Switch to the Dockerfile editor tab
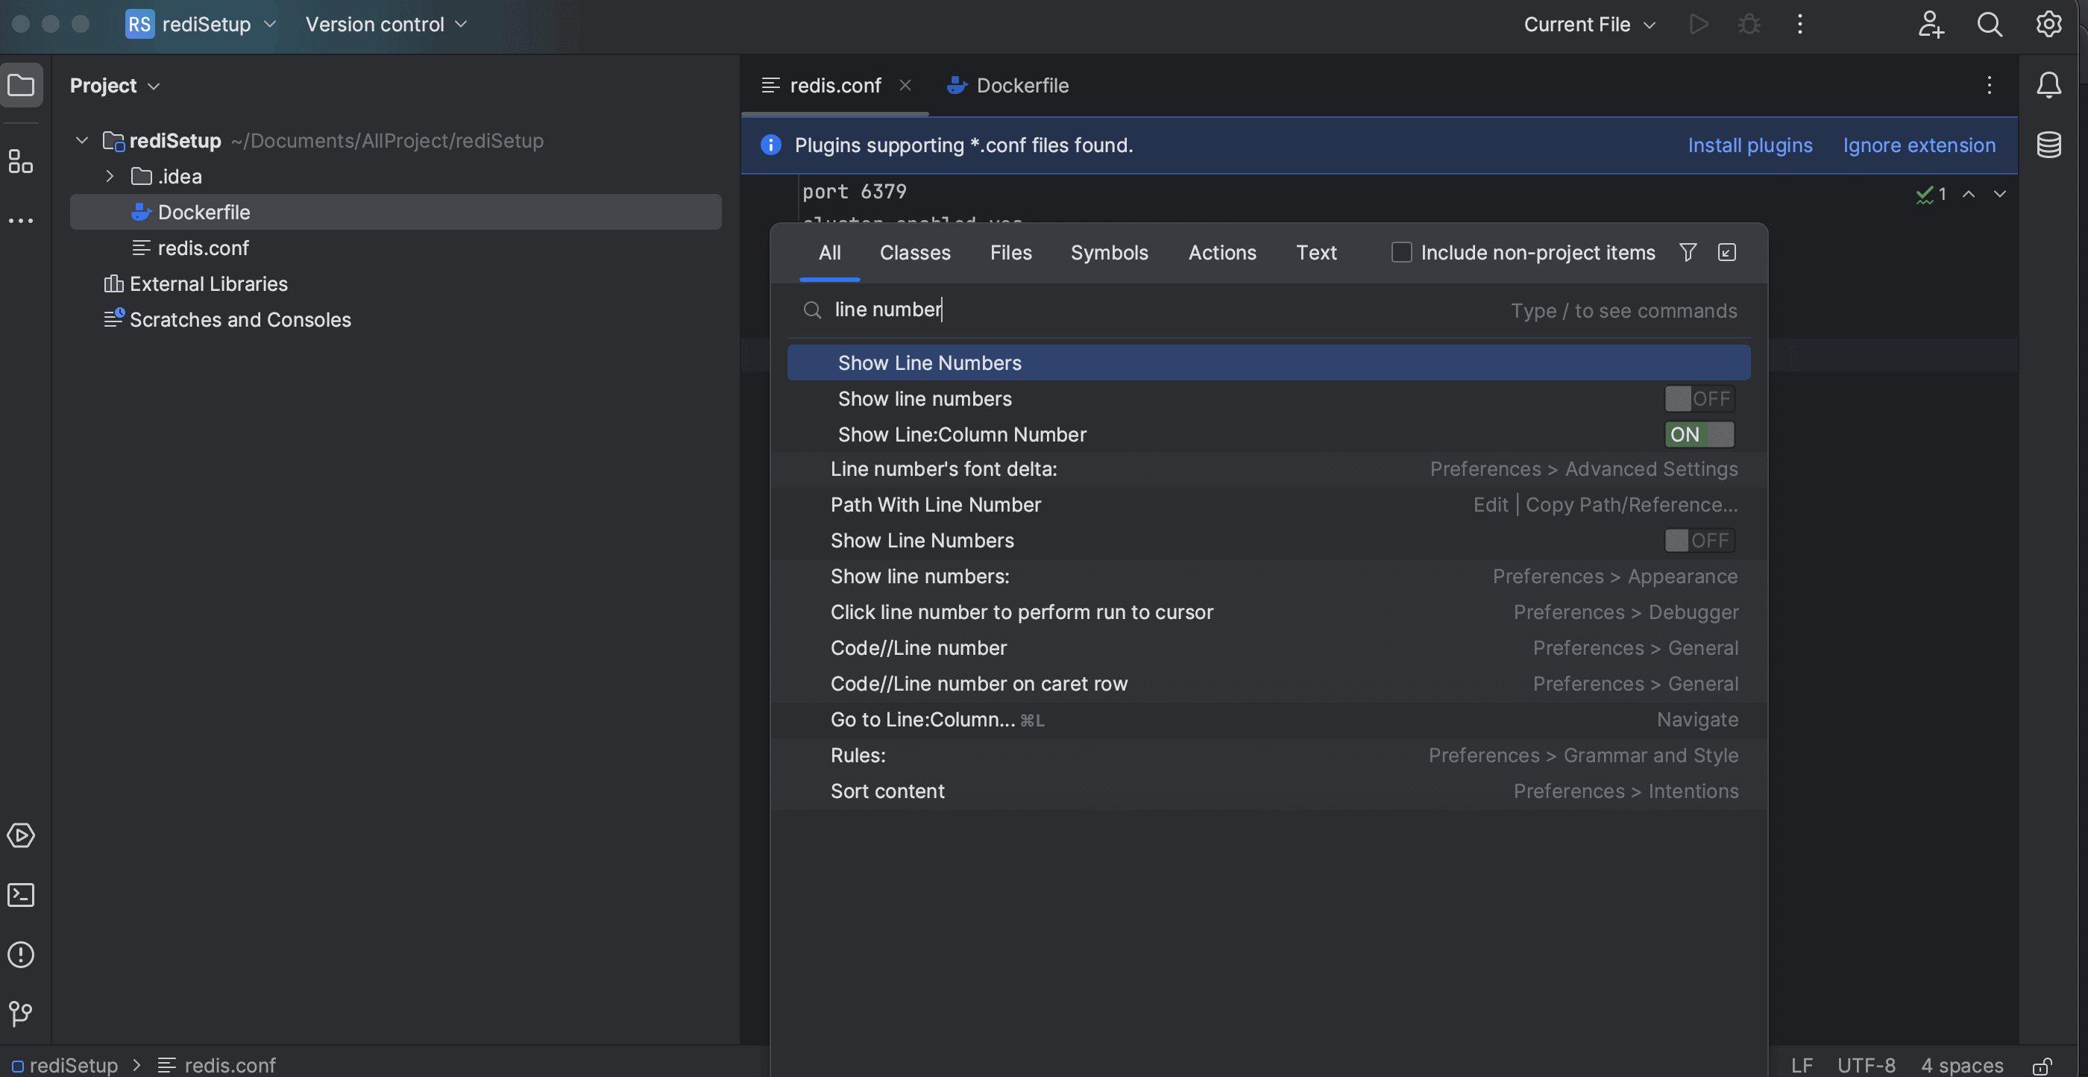The height and width of the screenshot is (1077, 2088). (x=1007, y=85)
